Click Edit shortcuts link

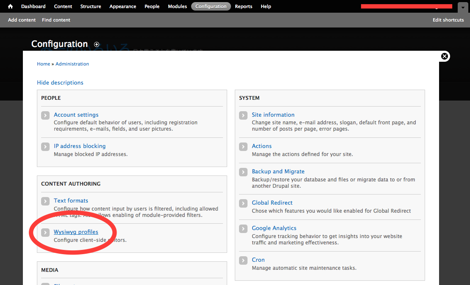coord(448,20)
